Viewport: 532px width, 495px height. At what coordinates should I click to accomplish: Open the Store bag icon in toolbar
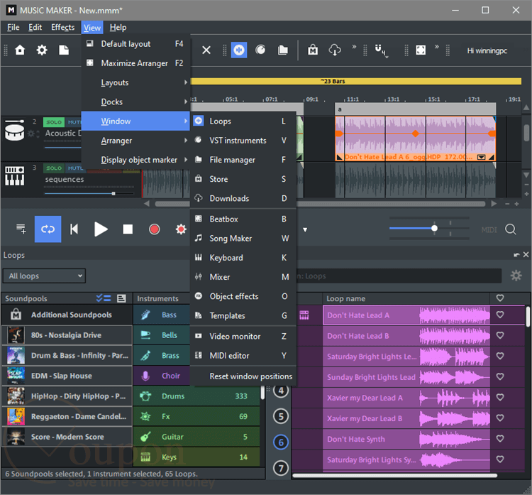click(313, 50)
